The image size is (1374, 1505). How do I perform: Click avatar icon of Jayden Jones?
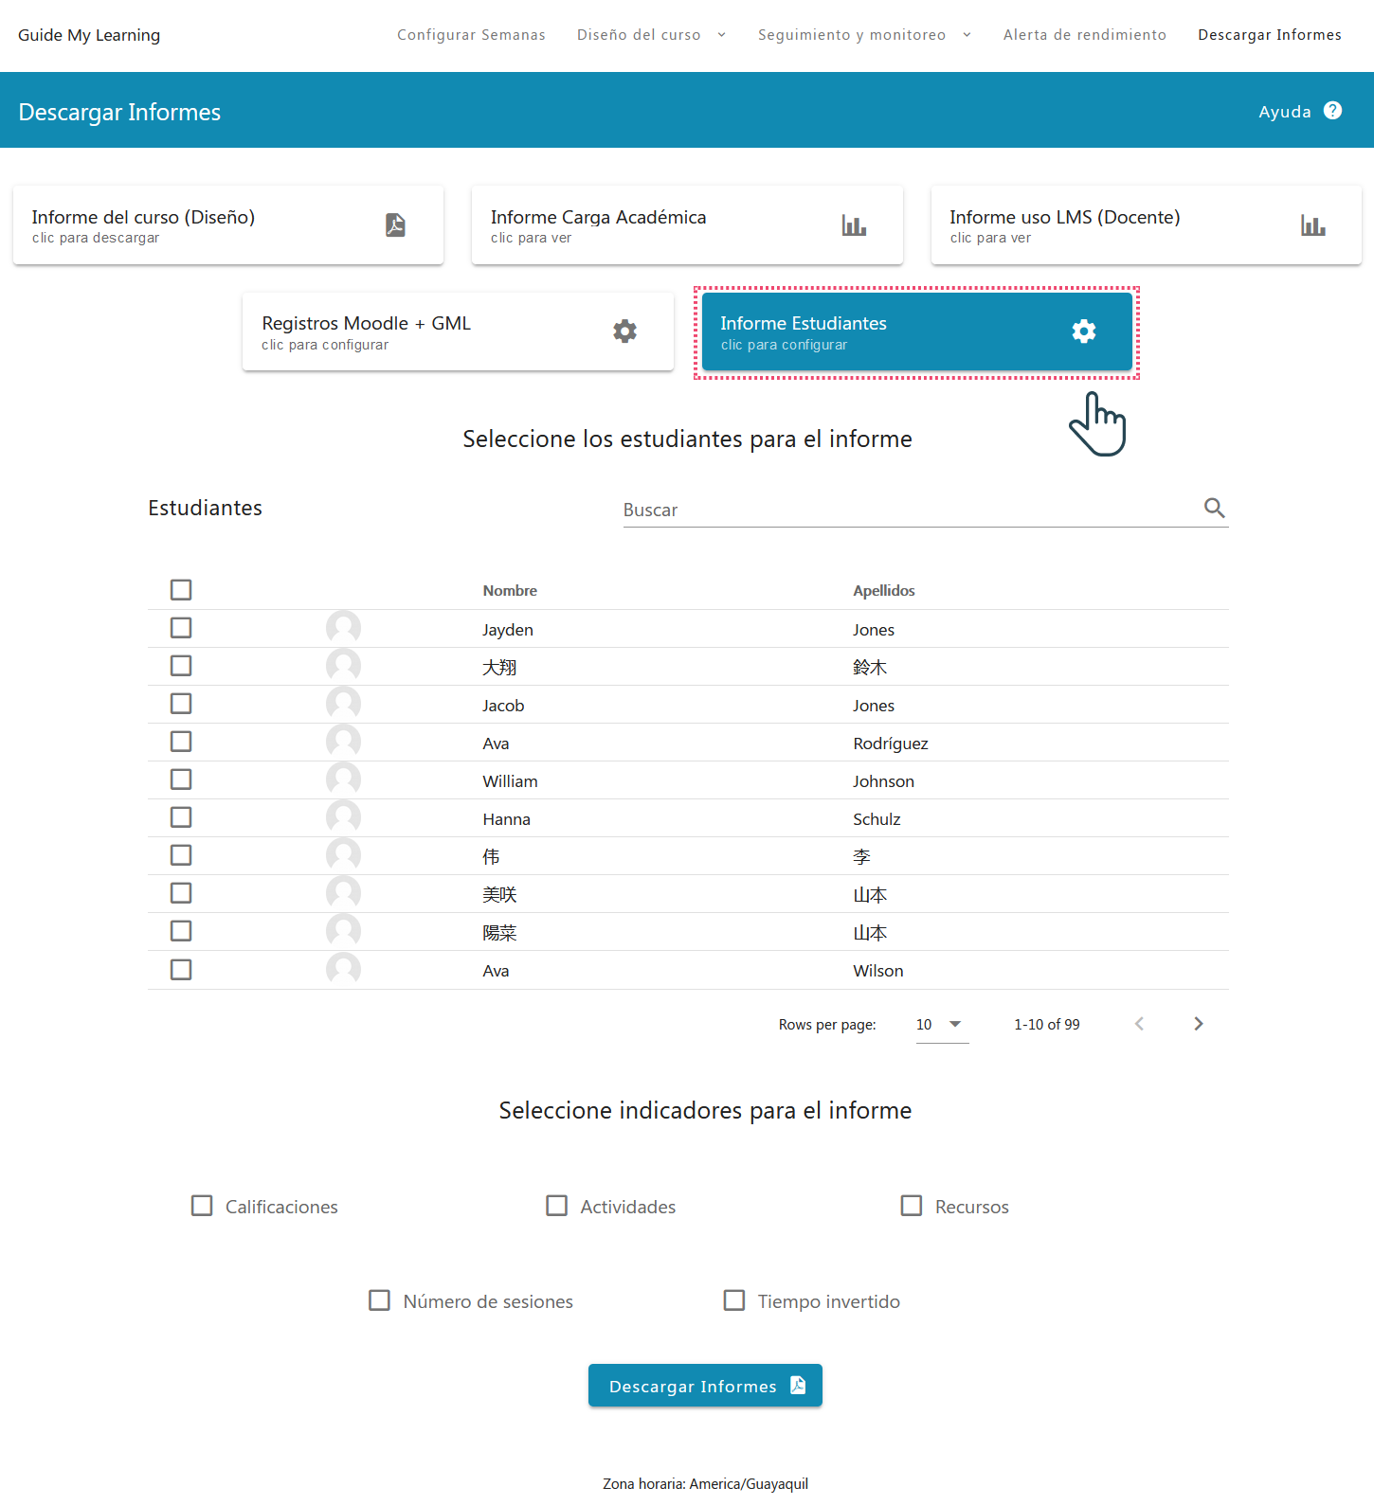tap(343, 628)
